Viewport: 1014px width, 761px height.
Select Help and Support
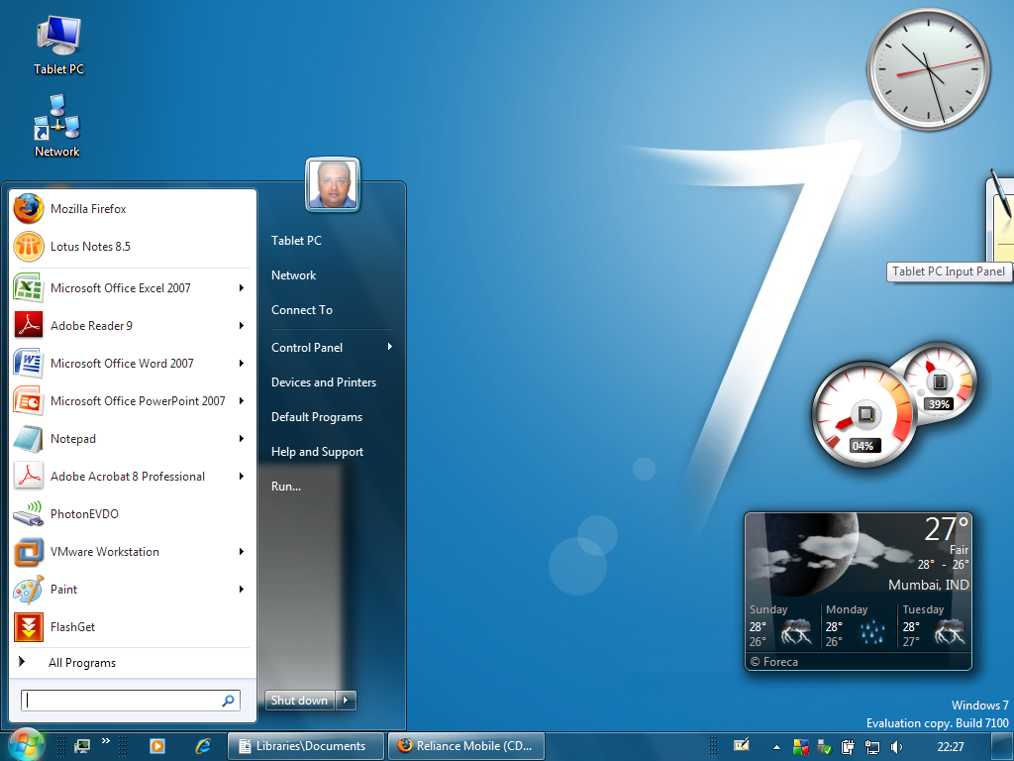[317, 452]
